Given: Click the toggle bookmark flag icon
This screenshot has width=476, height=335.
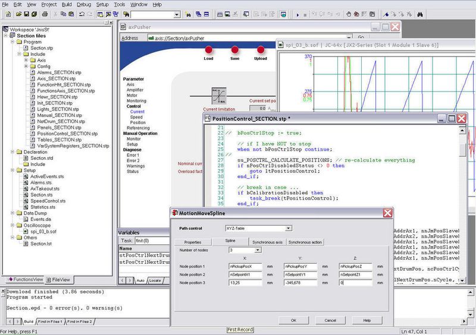Looking at the screenshot, I should coord(386,14).
